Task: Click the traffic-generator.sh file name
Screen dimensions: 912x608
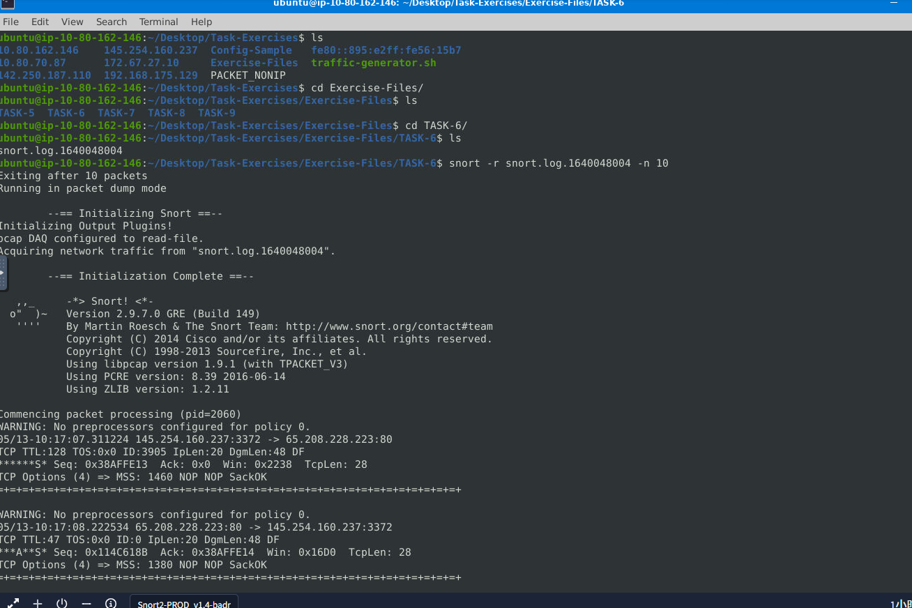Action: pyautogui.click(x=374, y=63)
